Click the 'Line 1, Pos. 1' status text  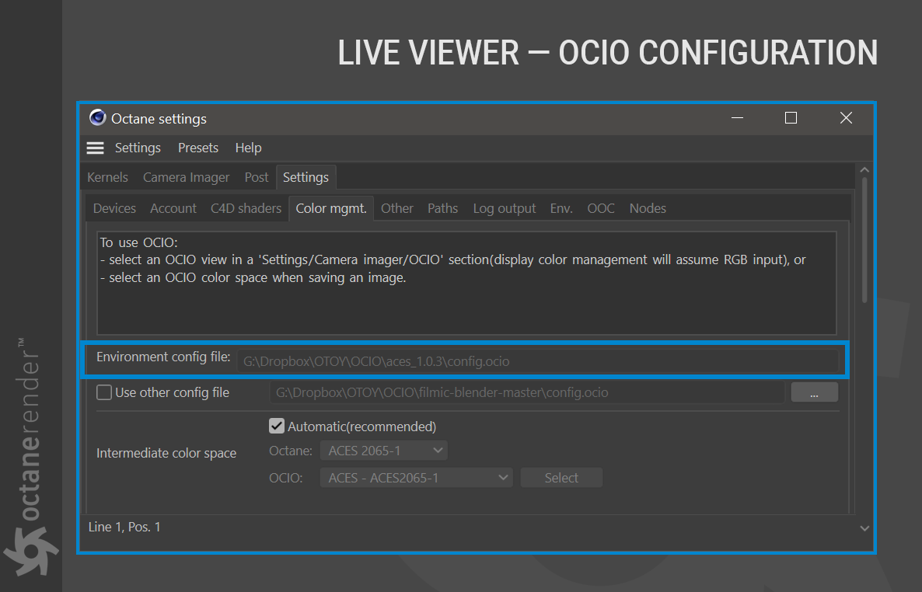[124, 528]
